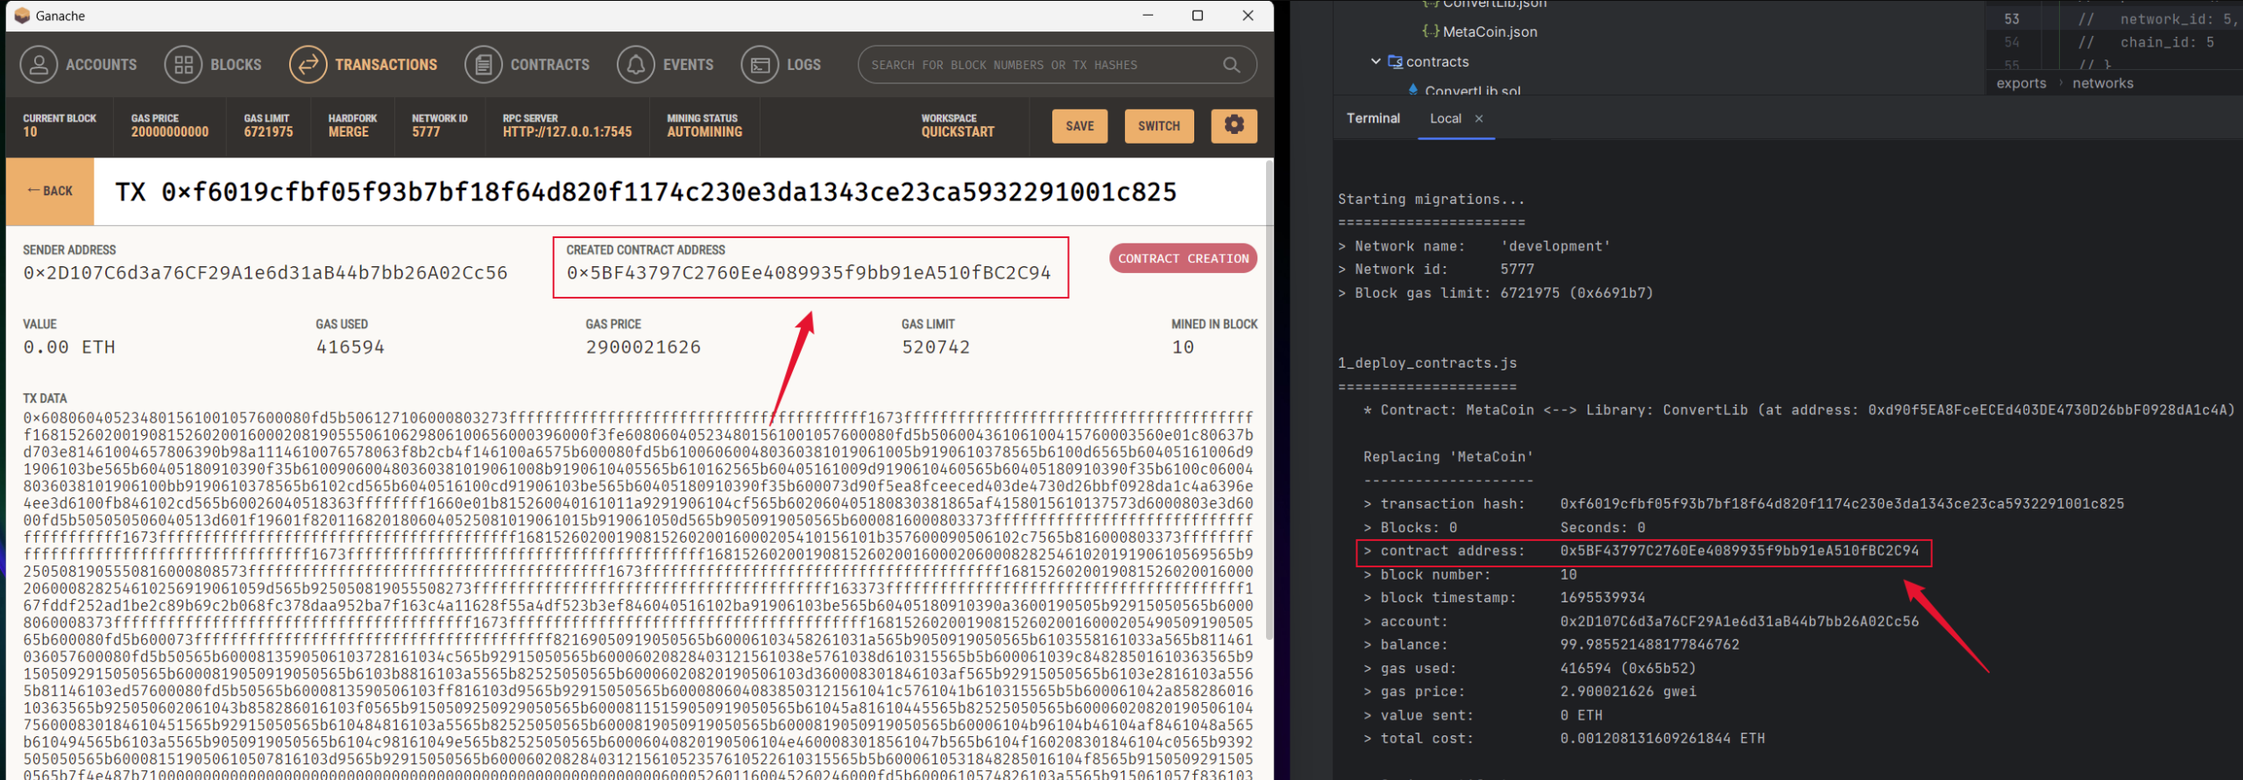Click the Ganache logo in title bar

click(x=22, y=16)
